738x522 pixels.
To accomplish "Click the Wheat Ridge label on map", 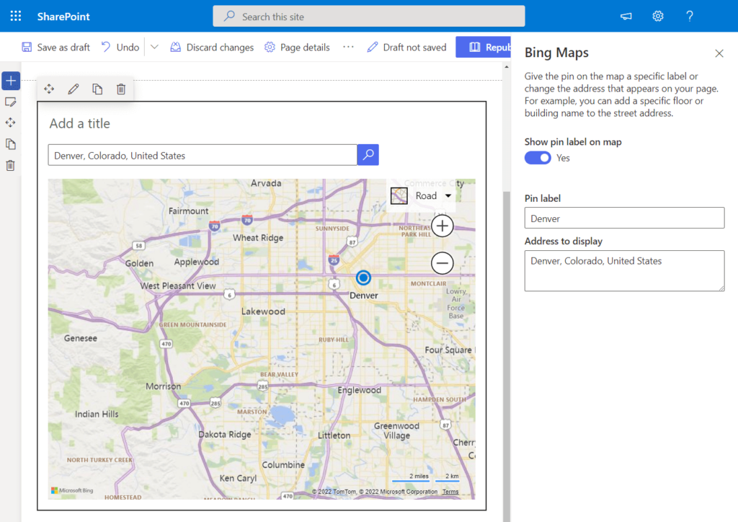I will [x=258, y=238].
